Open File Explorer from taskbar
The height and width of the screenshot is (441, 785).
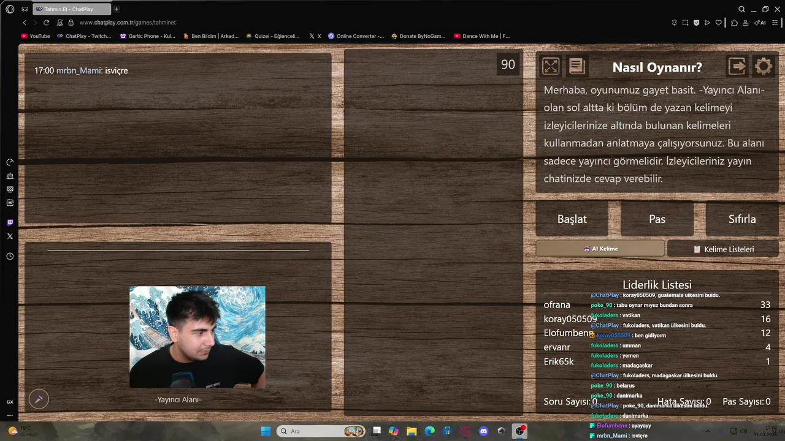click(412, 431)
